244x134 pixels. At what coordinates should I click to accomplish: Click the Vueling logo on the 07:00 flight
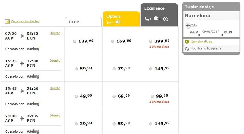point(33,49)
